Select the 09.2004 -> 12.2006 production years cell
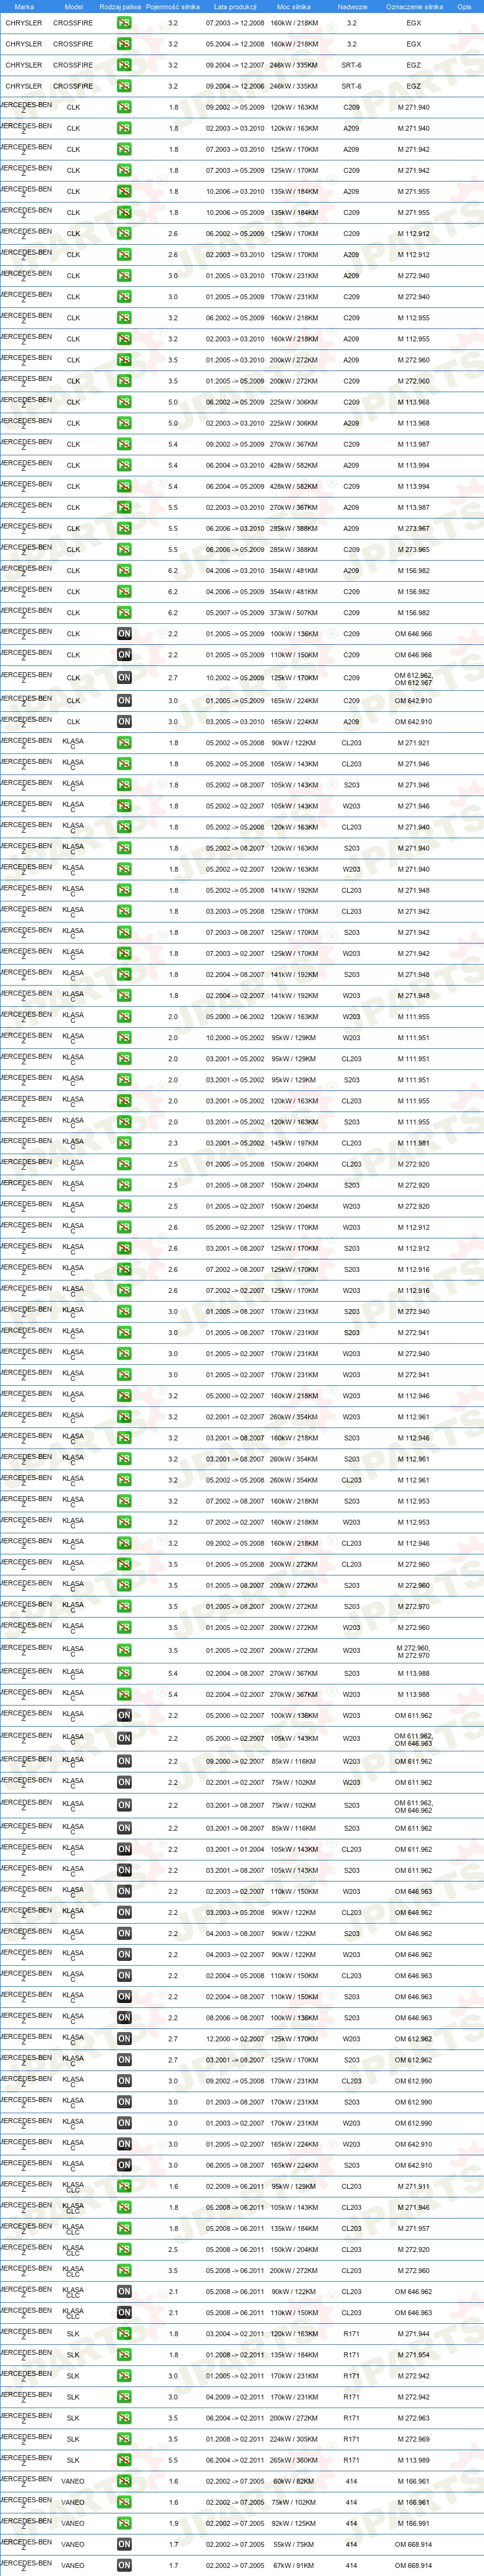The height and width of the screenshot is (2576, 484). [235, 86]
